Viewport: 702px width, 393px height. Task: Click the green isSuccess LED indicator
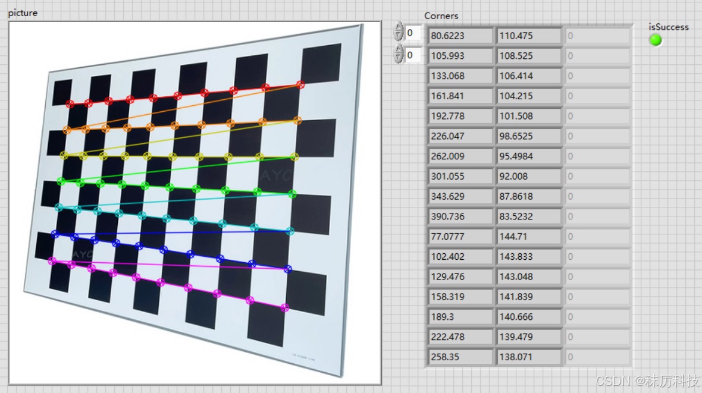(x=656, y=40)
